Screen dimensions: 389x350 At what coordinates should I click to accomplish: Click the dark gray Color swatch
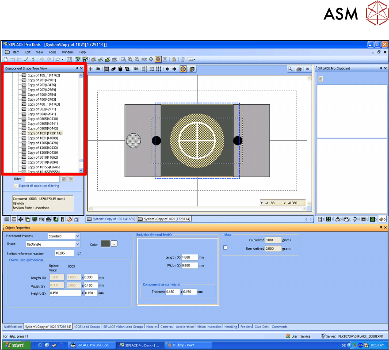tap(105, 244)
